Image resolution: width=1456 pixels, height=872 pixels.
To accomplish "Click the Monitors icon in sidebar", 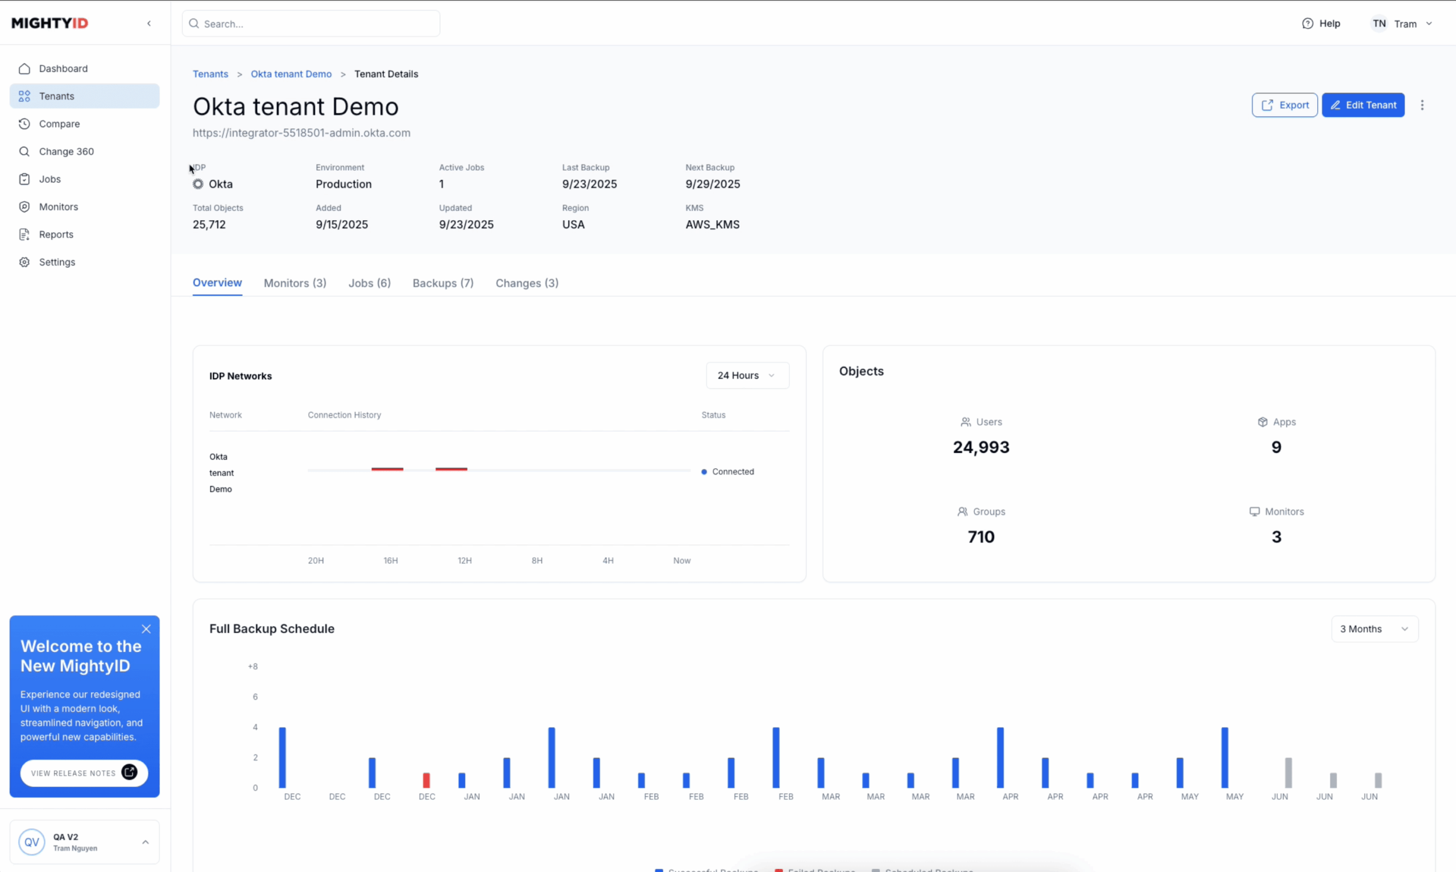I will tap(24, 207).
